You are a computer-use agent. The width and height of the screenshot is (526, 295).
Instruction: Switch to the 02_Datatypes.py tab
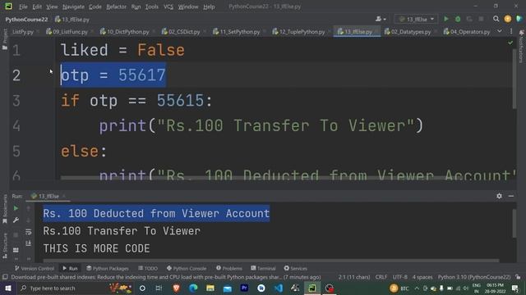pyautogui.click(x=411, y=32)
